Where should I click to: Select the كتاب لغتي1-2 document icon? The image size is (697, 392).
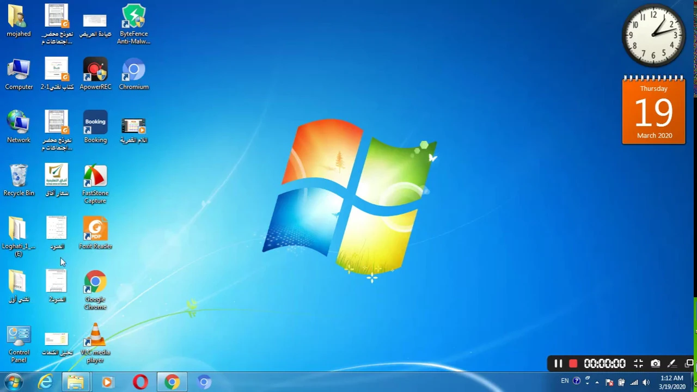(57, 75)
